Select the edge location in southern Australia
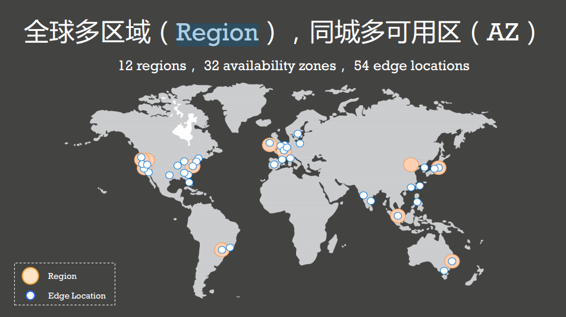Viewport: 566px width, 317px height. pos(444,271)
